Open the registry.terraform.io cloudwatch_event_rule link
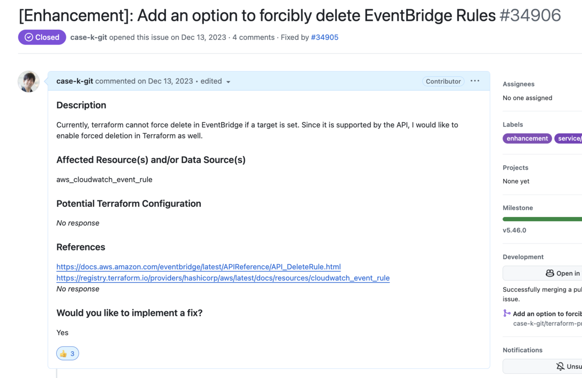This screenshot has height=378, width=582. pos(223,278)
